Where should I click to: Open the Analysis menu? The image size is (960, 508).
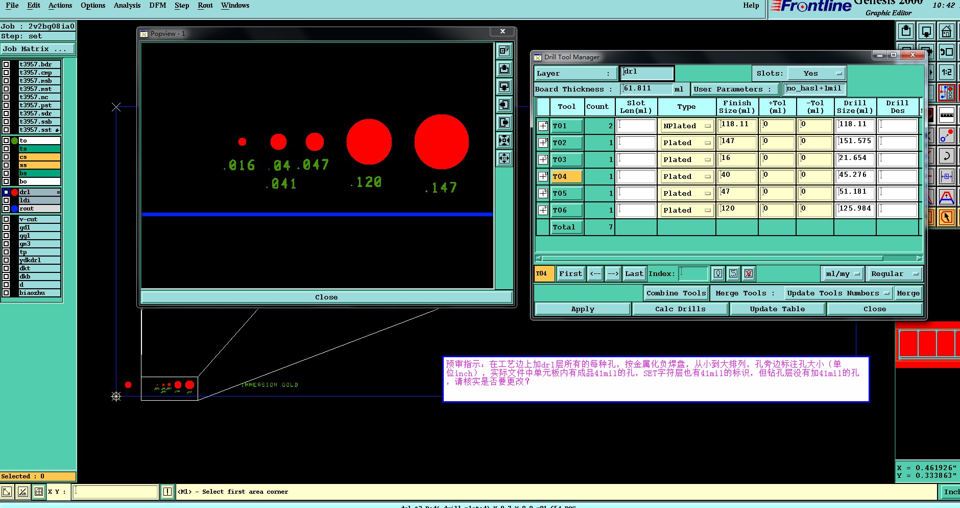pos(127,5)
